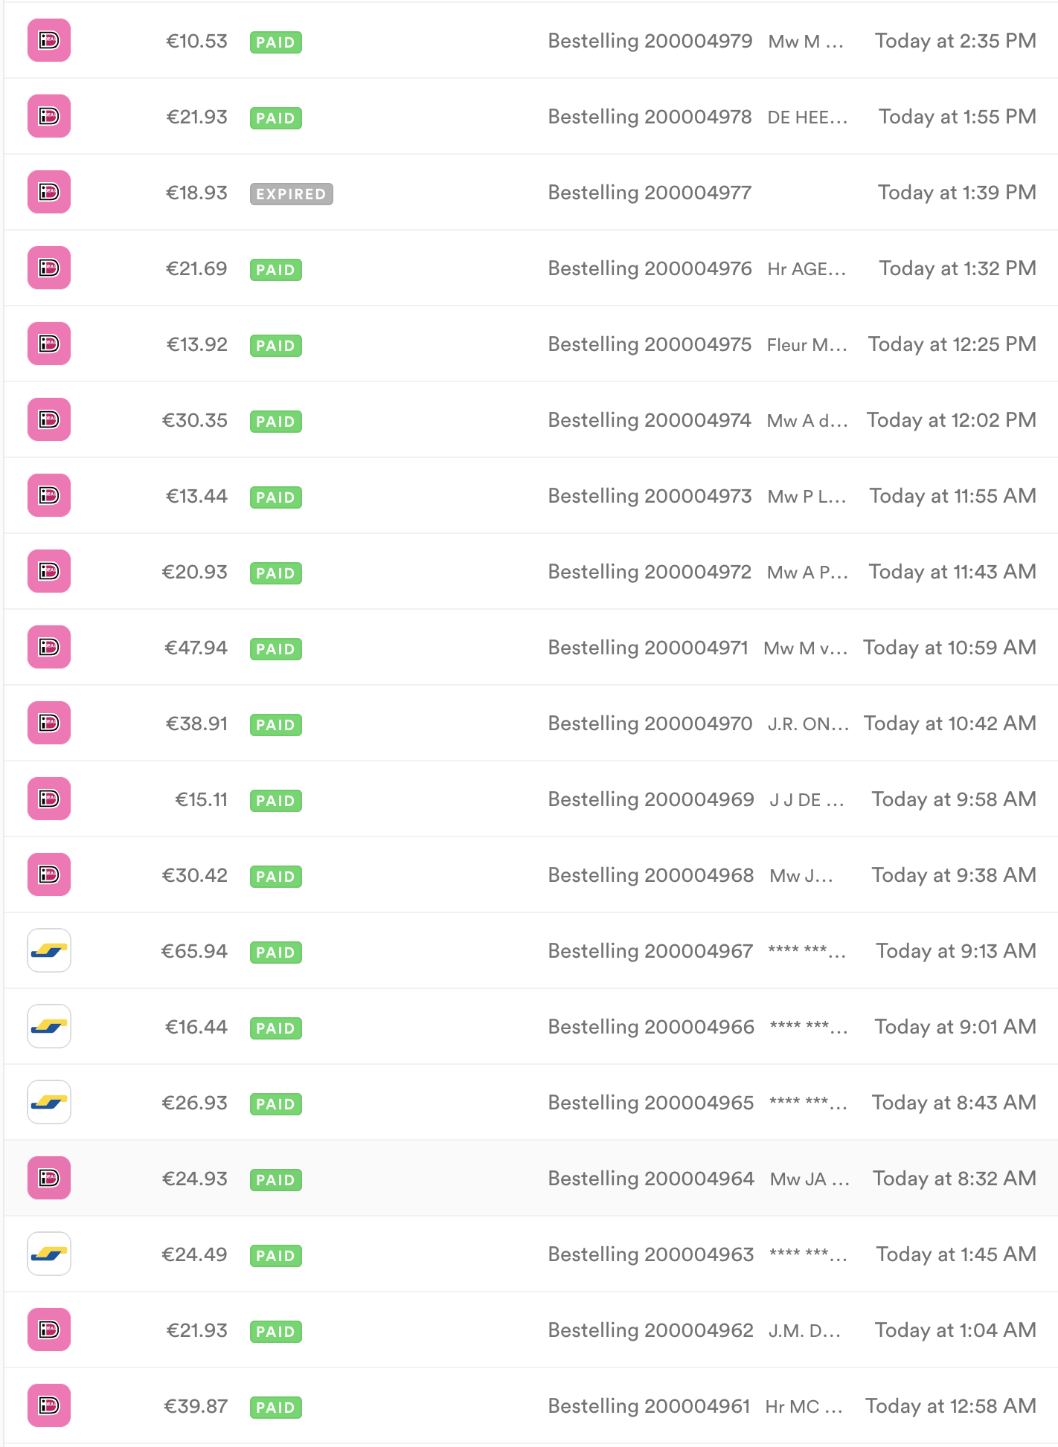Click the PAID badge on €21.93 DE HEE payment
This screenshot has width=1058, height=1447.
coord(275,117)
